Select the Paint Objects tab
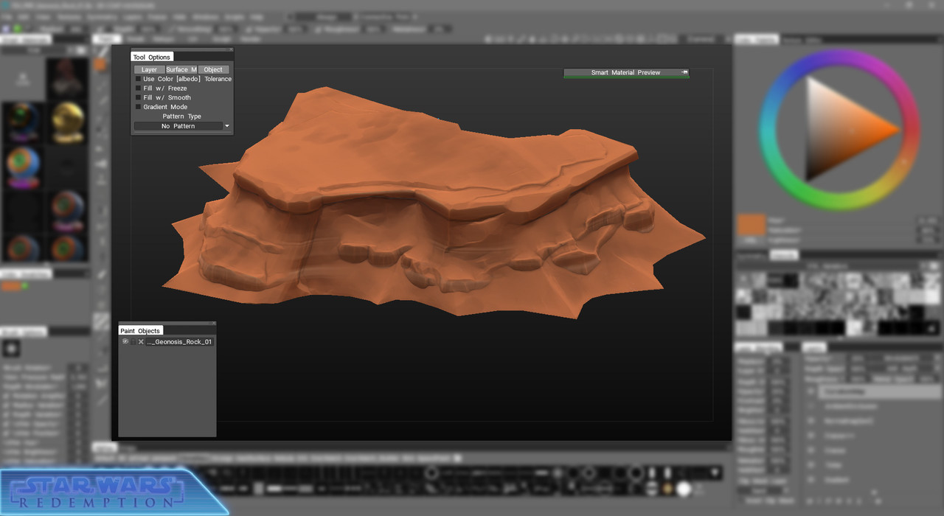Image resolution: width=944 pixels, height=516 pixels. [140, 331]
